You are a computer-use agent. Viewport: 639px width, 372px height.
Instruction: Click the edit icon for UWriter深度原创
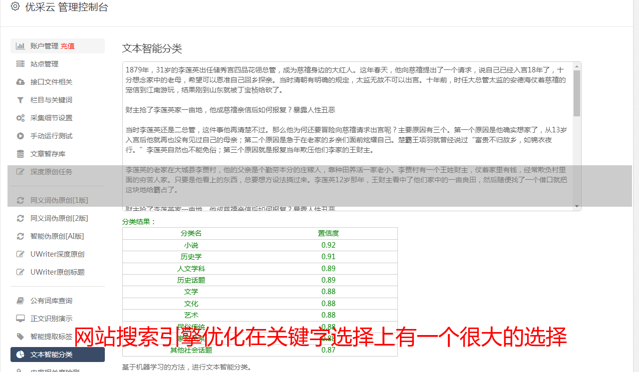pos(20,254)
